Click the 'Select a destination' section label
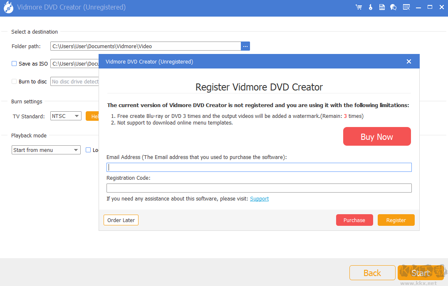This screenshot has height=286, width=448. click(35, 32)
